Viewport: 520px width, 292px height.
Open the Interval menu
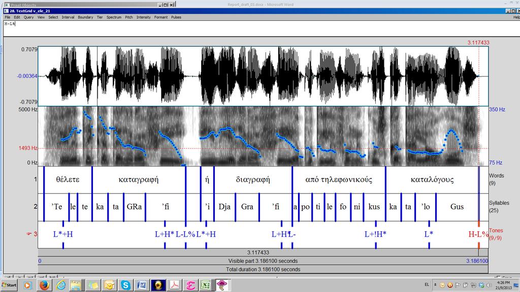68,17
